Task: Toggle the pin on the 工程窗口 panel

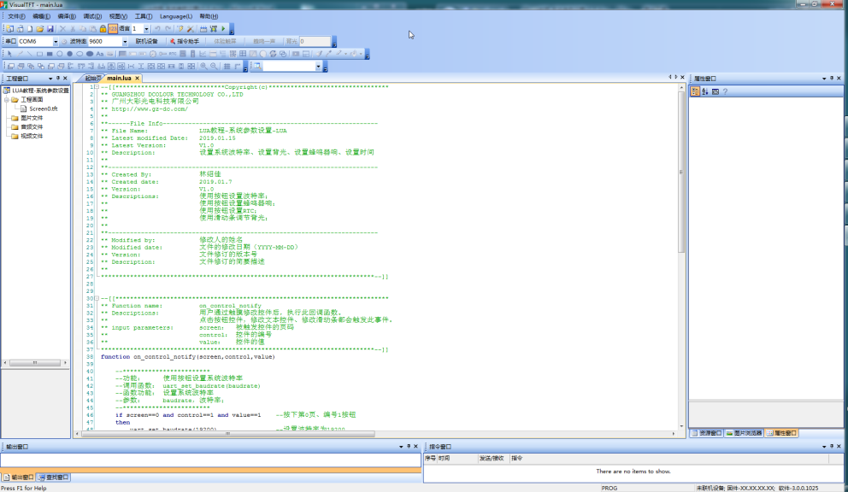Action: point(58,78)
